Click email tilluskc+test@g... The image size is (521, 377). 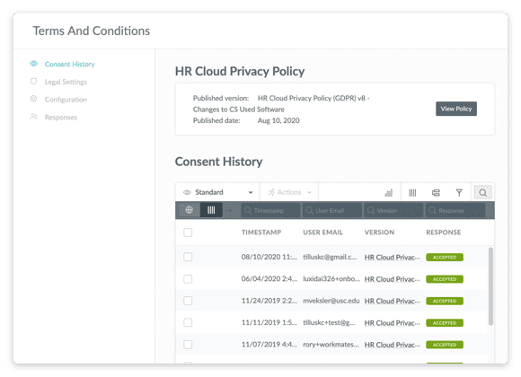tap(329, 322)
